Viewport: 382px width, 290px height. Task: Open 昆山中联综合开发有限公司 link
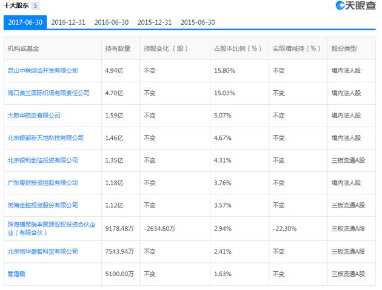(42, 71)
